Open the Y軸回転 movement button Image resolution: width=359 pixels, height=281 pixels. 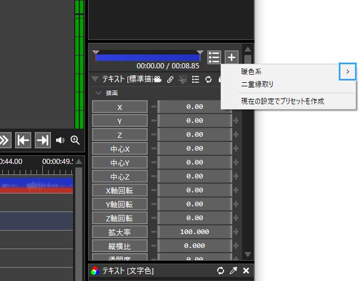coord(120,204)
